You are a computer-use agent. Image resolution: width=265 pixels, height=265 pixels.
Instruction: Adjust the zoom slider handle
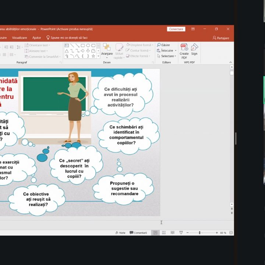(199, 233)
